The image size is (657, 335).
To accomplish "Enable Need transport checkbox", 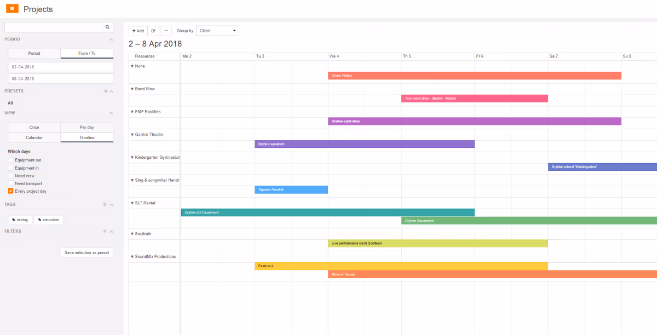I will coord(10,183).
